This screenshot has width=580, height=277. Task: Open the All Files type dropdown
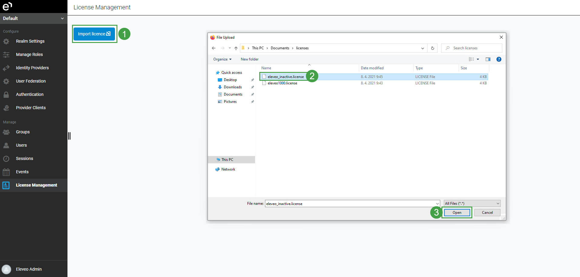pyautogui.click(x=472, y=204)
